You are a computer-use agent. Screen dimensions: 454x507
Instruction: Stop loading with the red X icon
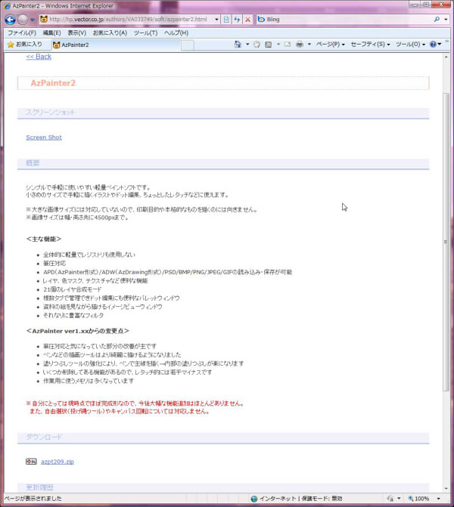(247, 20)
